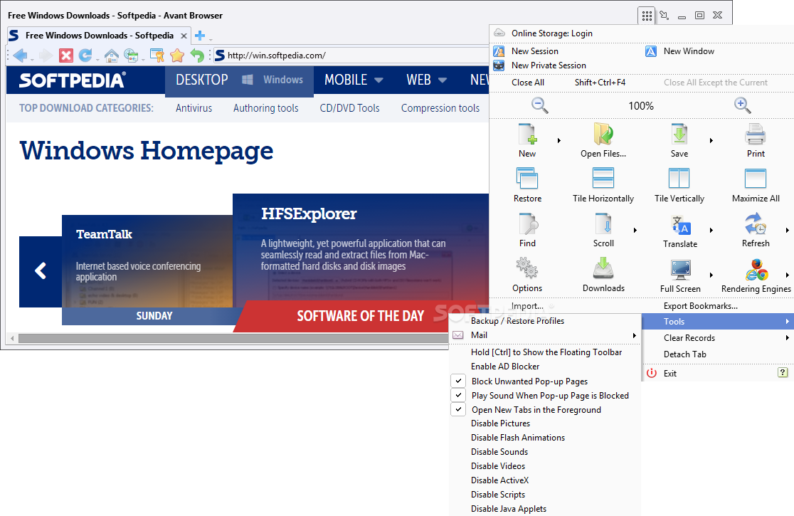Click the page horizontal scrollbar
Image resolution: width=794 pixels, height=516 pixels.
coord(233,338)
